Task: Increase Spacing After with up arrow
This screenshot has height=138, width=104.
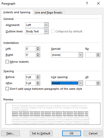Action: [x=38, y=82]
